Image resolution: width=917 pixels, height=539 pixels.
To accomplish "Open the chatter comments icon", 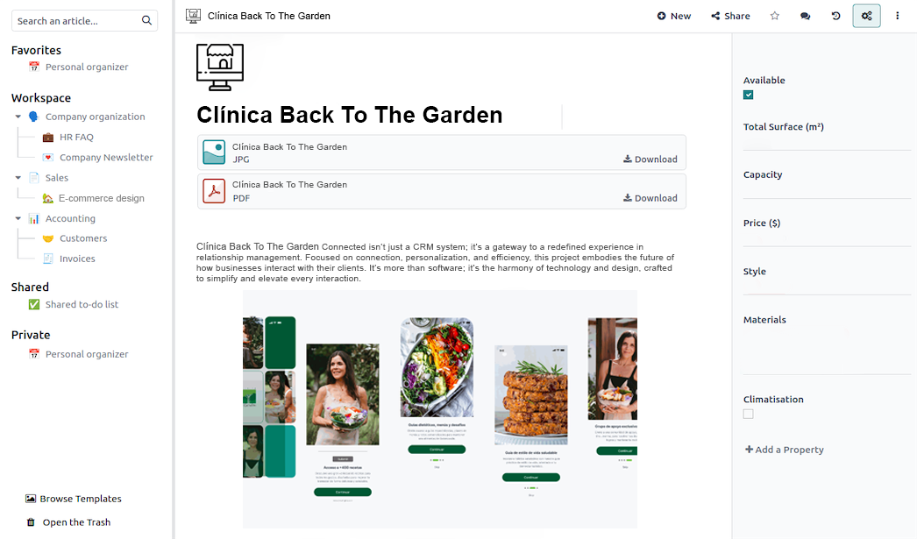I will [x=806, y=16].
